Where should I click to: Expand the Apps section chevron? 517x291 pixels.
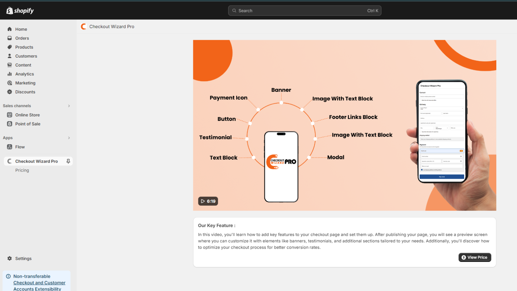click(x=69, y=138)
